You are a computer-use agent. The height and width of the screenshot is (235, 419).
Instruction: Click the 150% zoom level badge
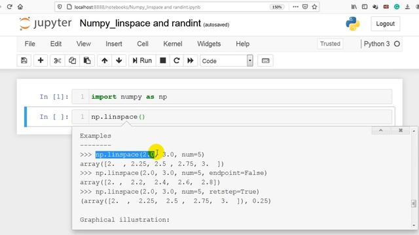277,7
